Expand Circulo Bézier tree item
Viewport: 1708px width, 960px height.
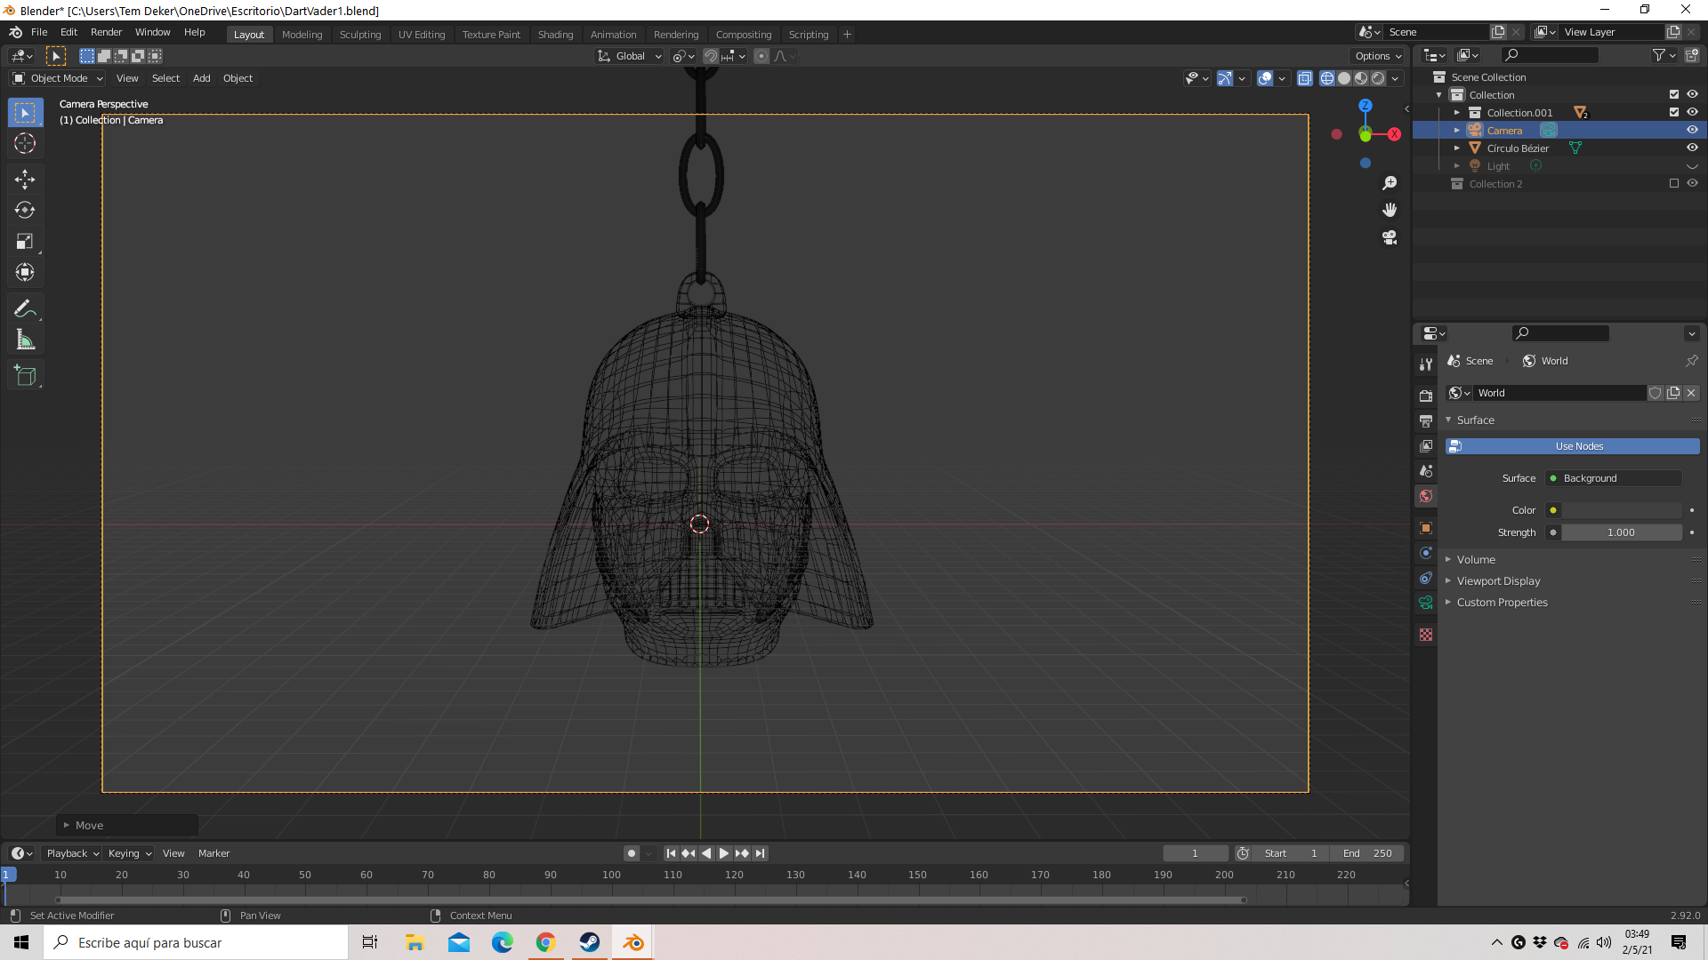(1457, 148)
